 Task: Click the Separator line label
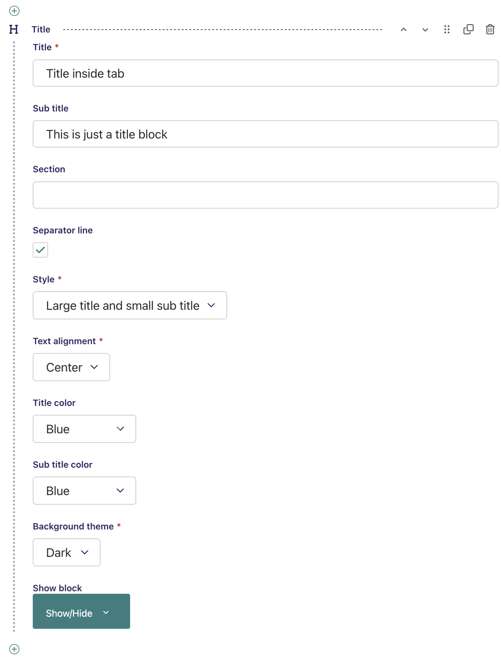pos(63,230)
